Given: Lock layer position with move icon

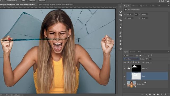Looking at the screenshot, I should tap(133, 62).
